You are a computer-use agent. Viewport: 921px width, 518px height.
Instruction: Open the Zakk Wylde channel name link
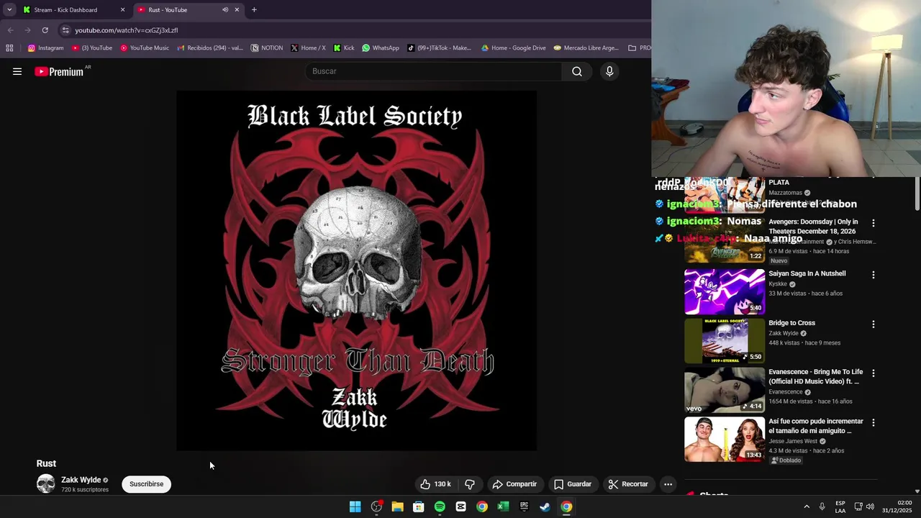click(x=81, y=480)
